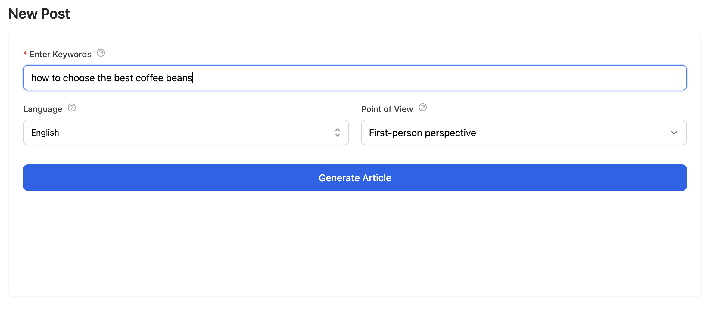Click the Enter Keywords field label
This screenshot has height=315, width=710.
point(60,54)
